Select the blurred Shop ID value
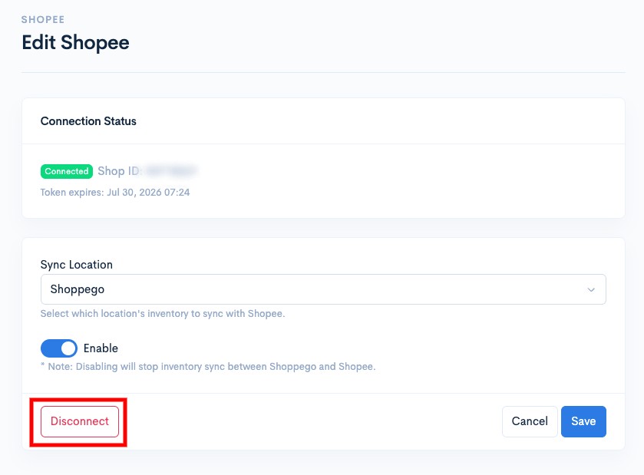 (x=171, y=171)
